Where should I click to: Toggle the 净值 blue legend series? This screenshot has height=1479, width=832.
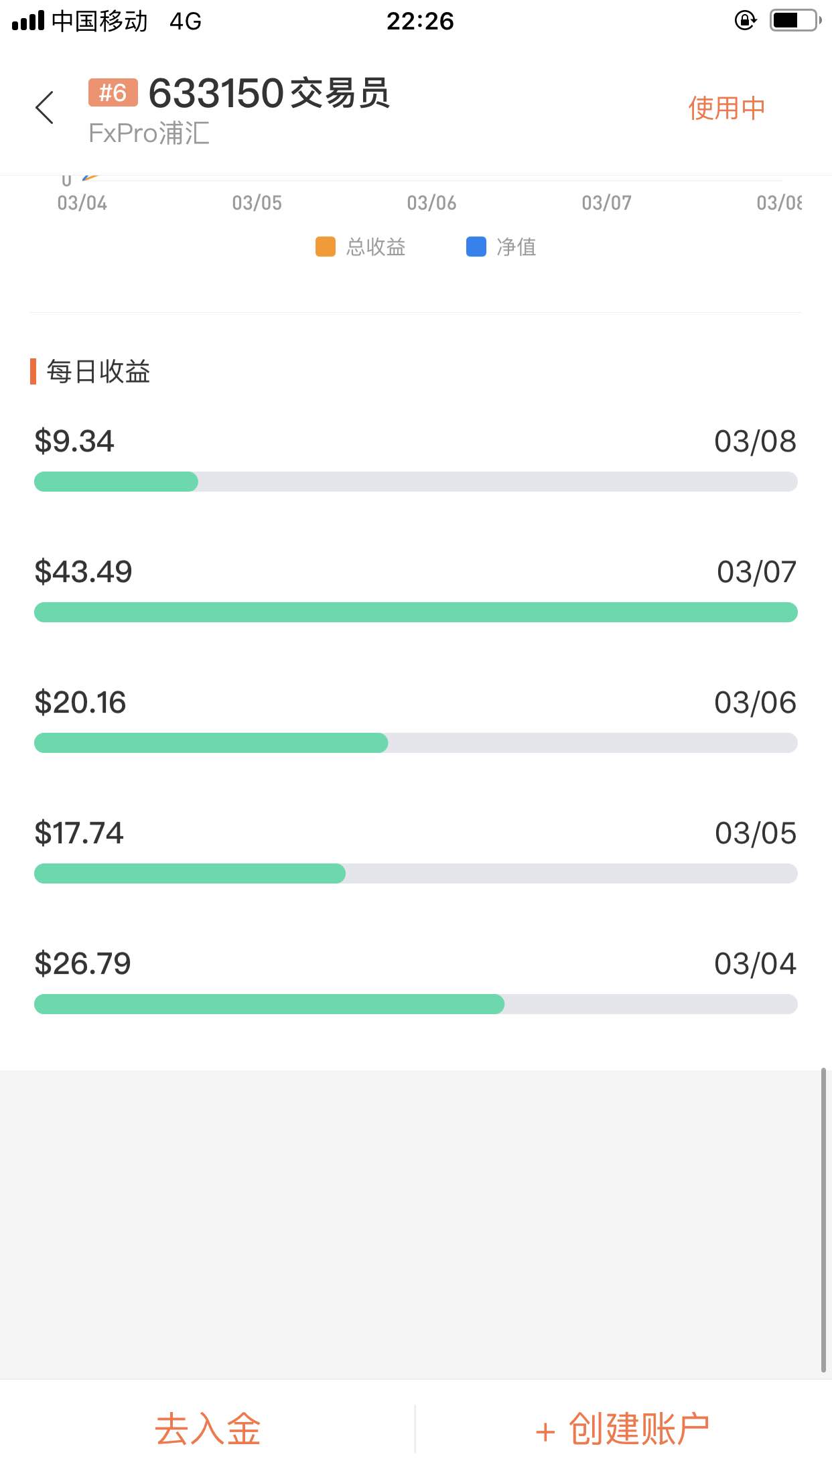501,247
